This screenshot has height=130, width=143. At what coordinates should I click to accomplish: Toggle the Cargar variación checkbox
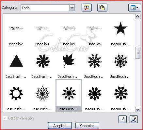coord(5,118)
